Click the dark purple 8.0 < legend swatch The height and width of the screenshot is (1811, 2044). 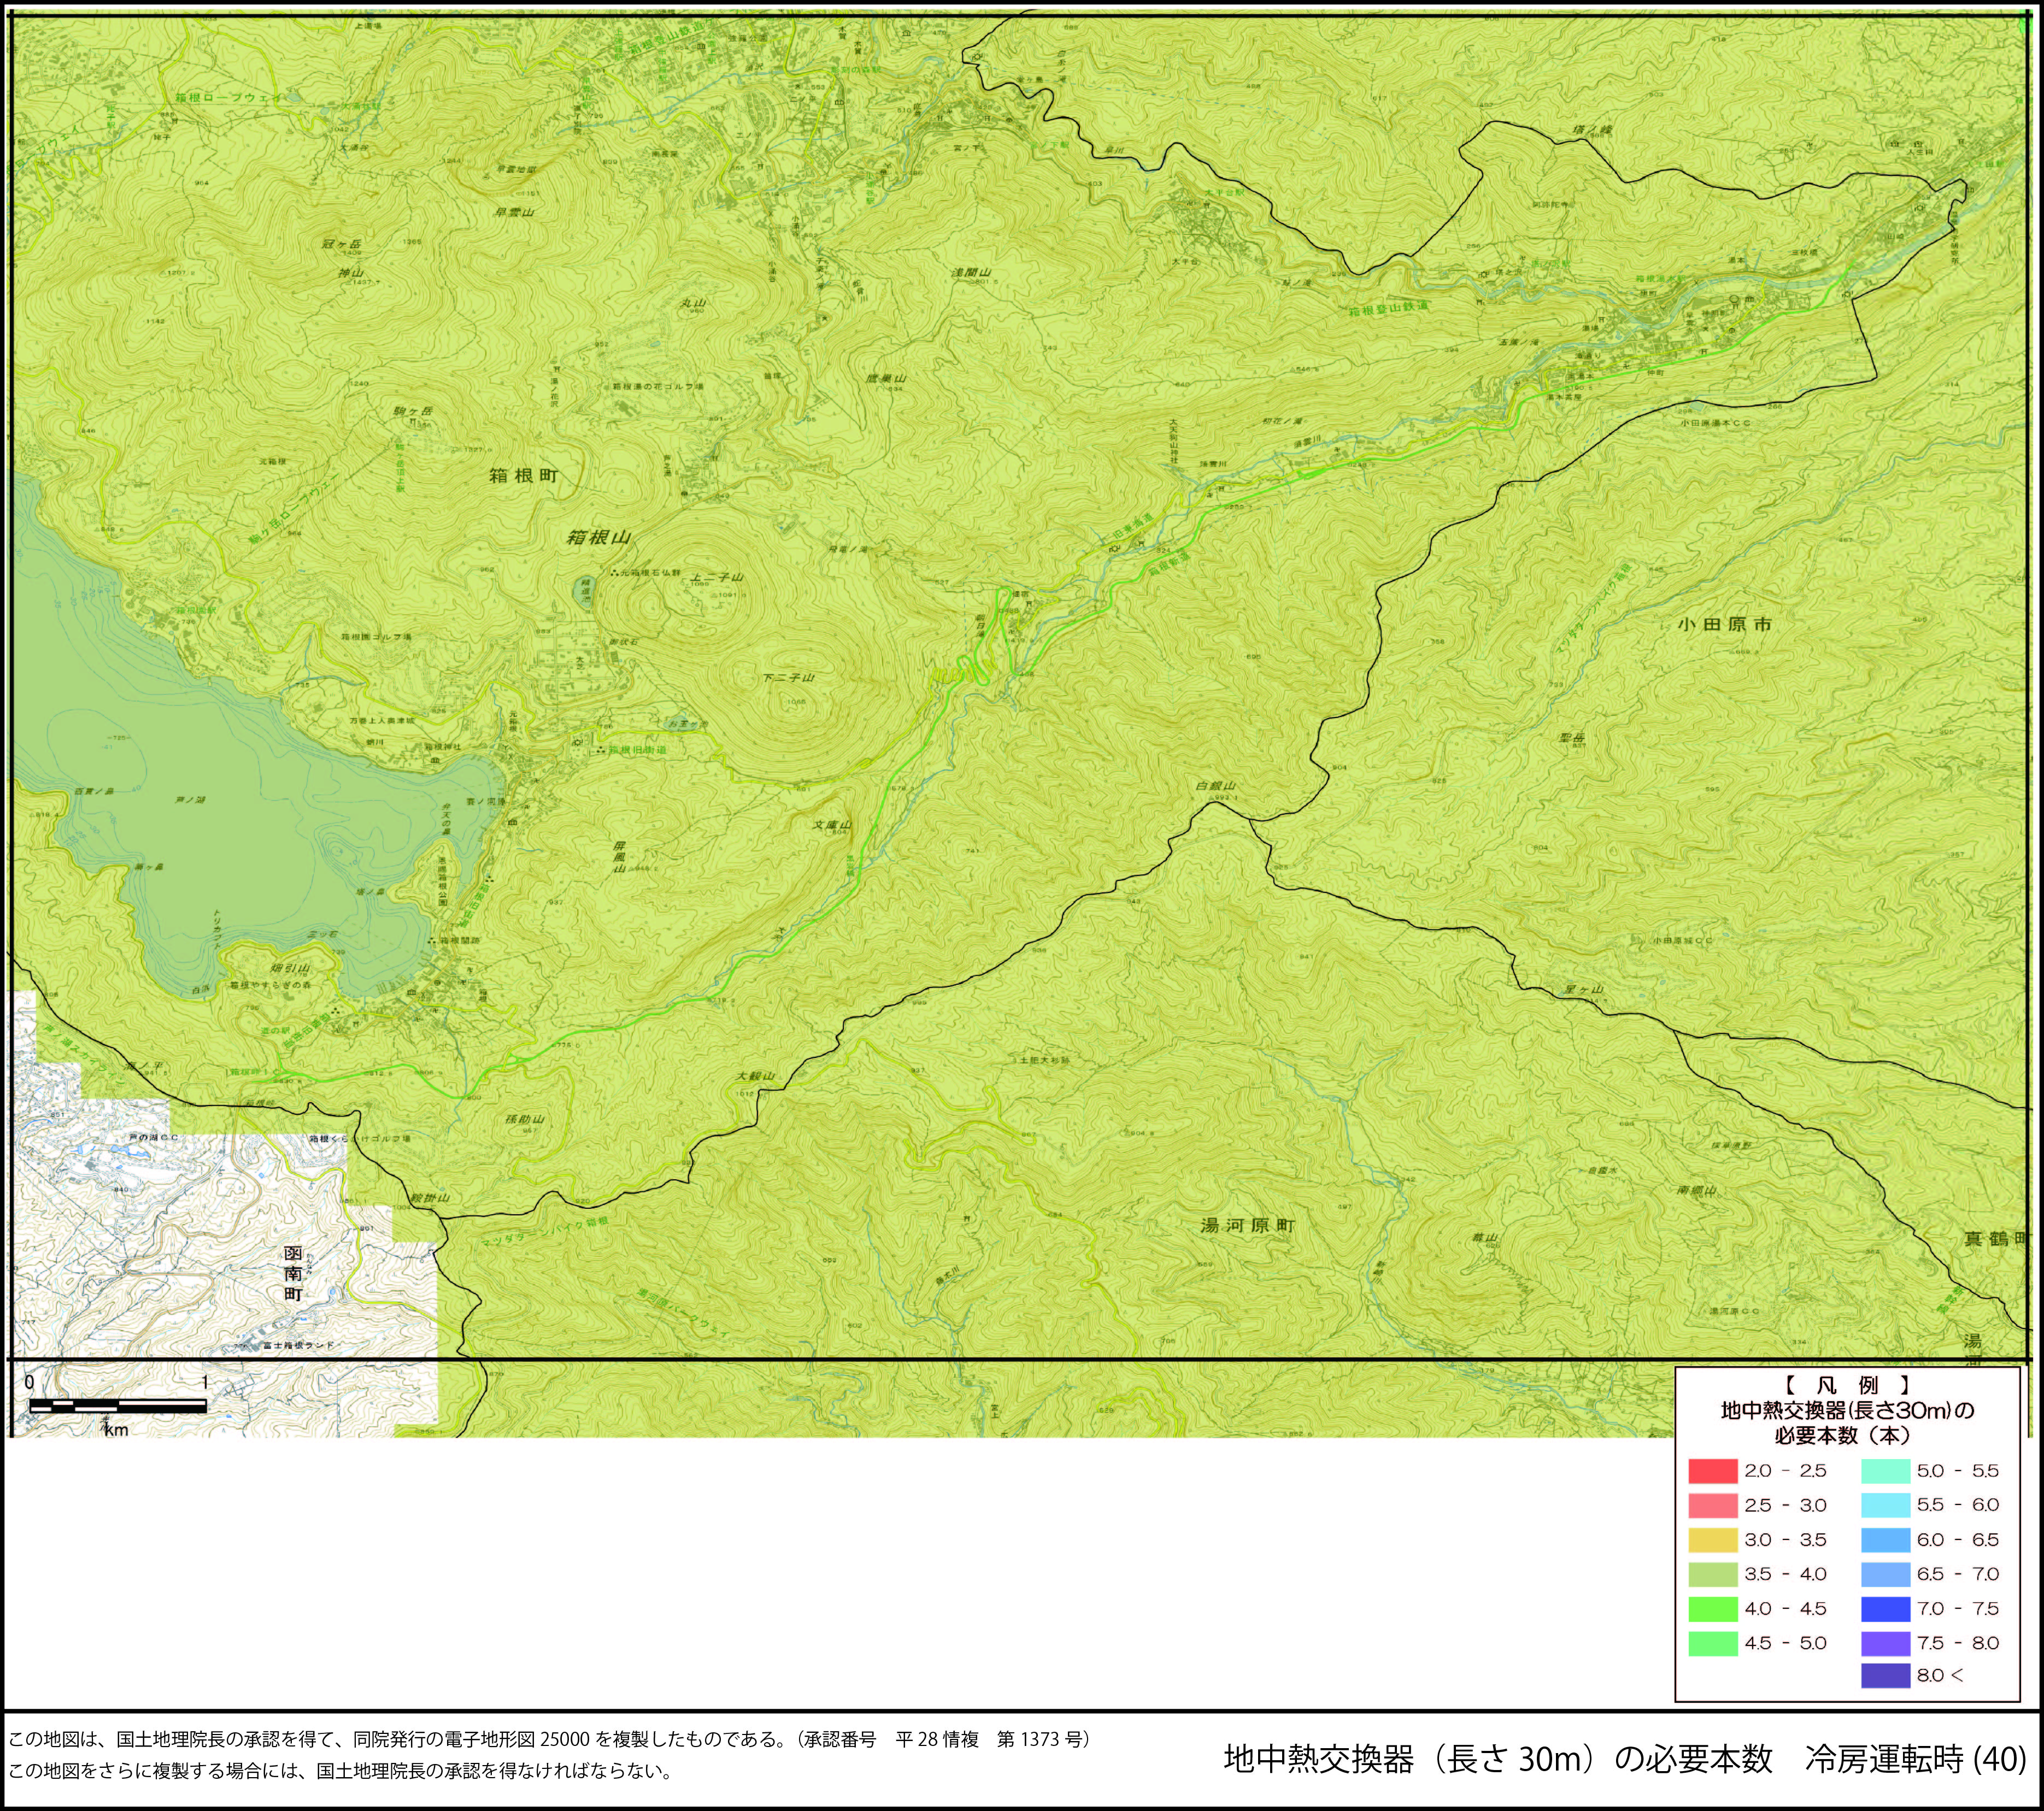(x=1885, y=1675)
